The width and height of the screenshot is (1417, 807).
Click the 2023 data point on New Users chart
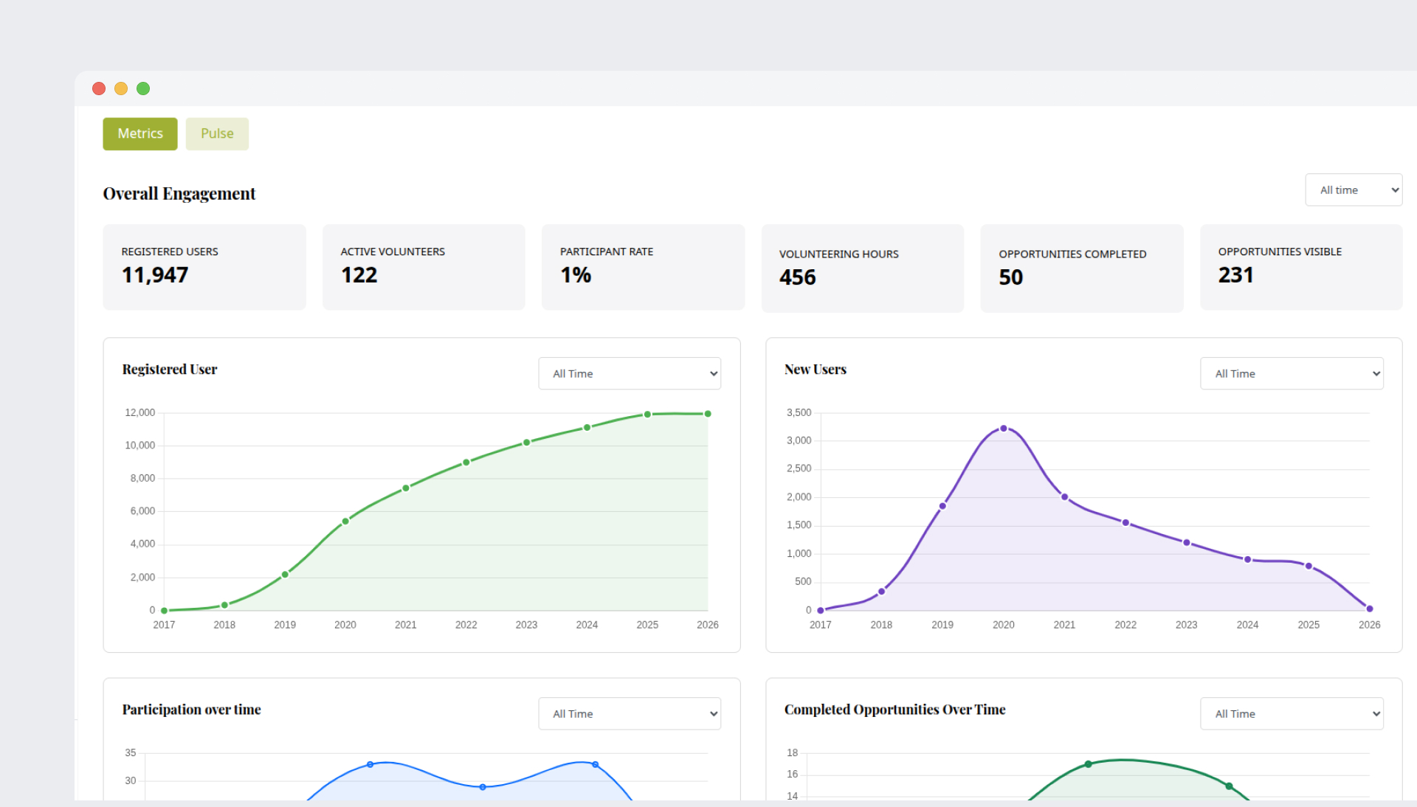1186,543
